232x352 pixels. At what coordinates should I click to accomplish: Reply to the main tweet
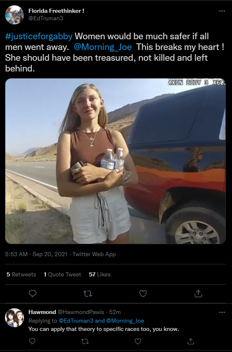(x=33, y=293)
